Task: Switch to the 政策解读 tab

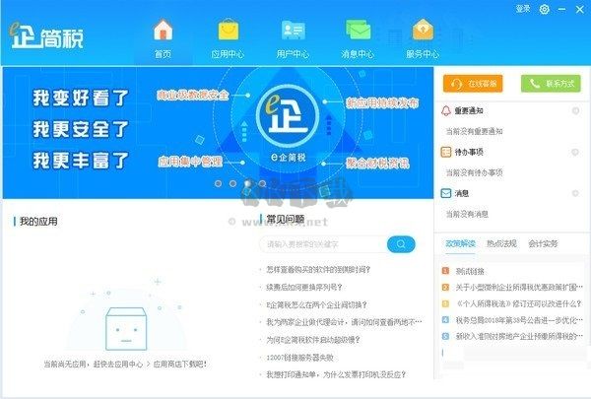Action: point(460,243)
